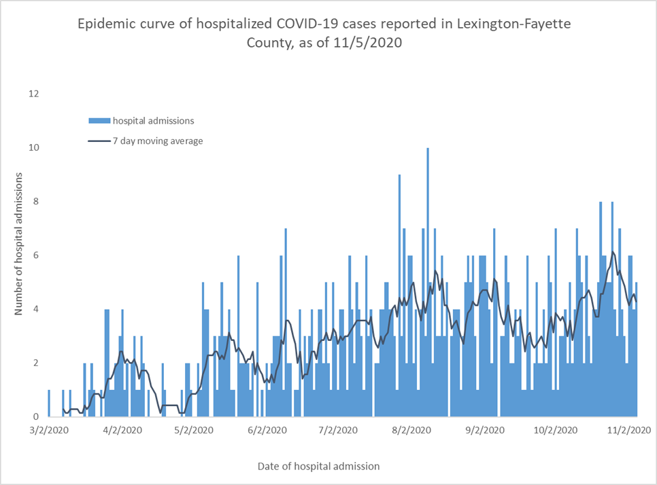Click the blue hospital admissions legend swatch

tap(99, 121)
